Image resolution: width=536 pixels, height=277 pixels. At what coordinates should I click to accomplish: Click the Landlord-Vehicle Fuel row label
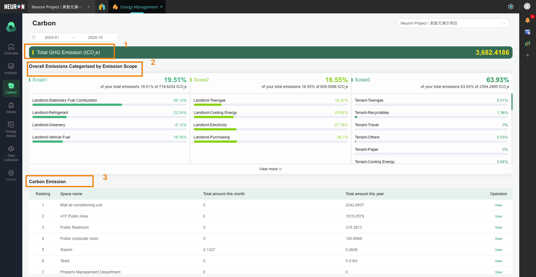coord(51,137)
